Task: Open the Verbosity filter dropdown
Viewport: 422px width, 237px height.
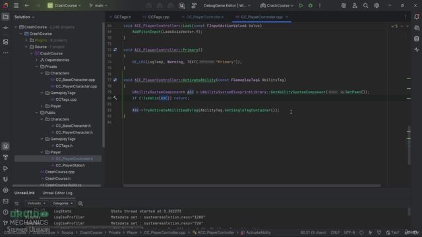Action: point(36,203)
